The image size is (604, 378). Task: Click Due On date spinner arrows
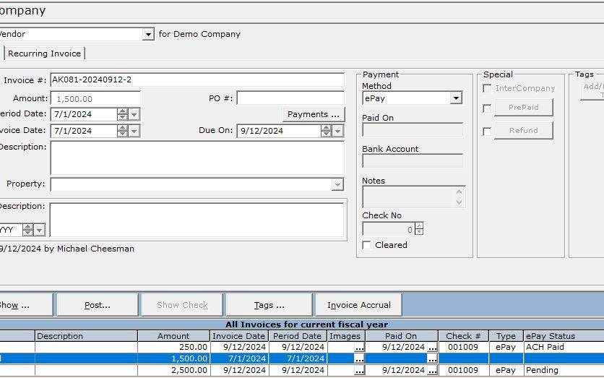coord(326,131)
